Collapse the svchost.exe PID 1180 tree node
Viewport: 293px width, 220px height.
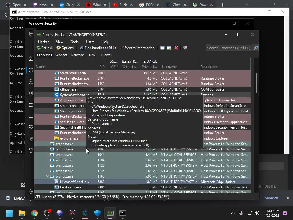tap(47, 176)
